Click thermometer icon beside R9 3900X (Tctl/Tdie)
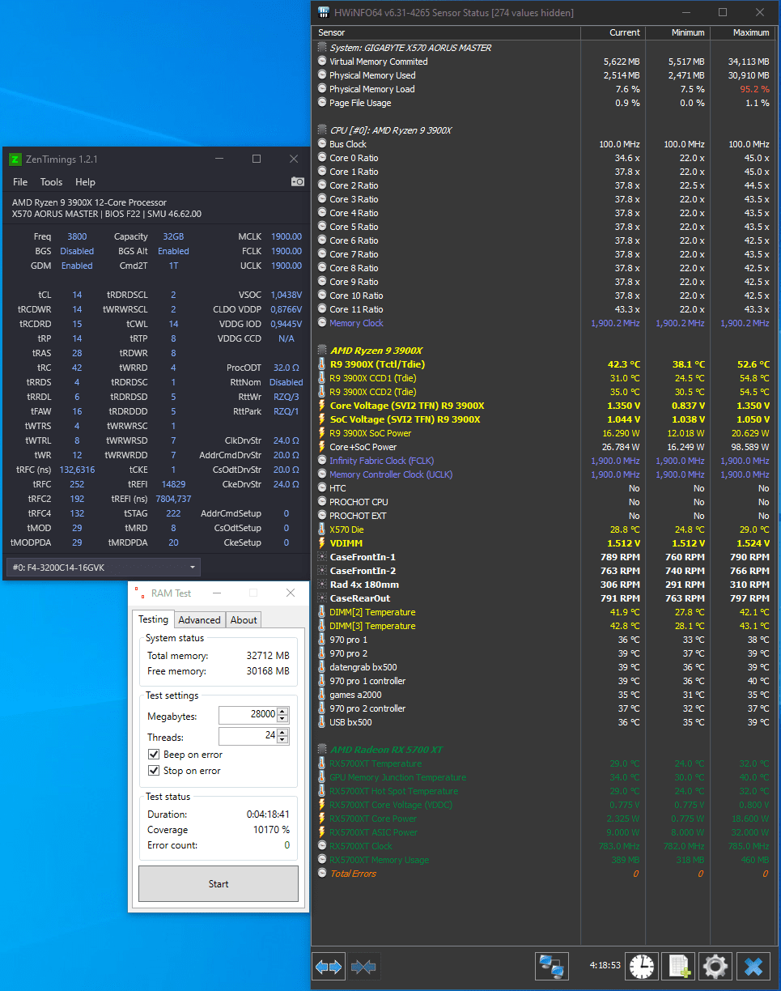Image resolution: width=781 pixels, height=991 pixels. point(322,364)
